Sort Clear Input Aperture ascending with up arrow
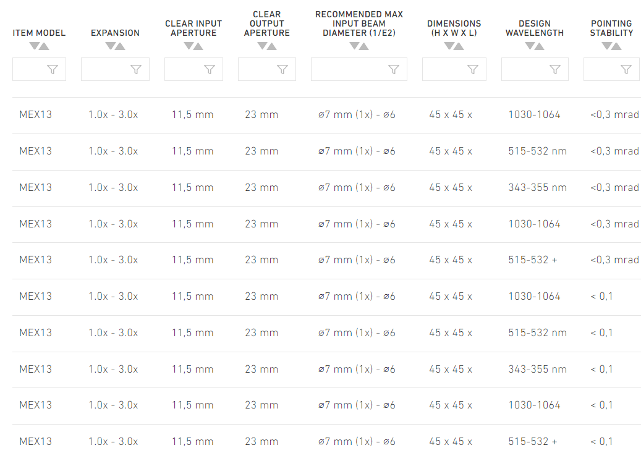This screenshot has height=453, width=641. tap(198, 46)
